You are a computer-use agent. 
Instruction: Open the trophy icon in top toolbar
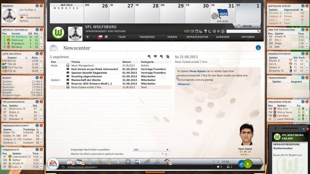205,31
